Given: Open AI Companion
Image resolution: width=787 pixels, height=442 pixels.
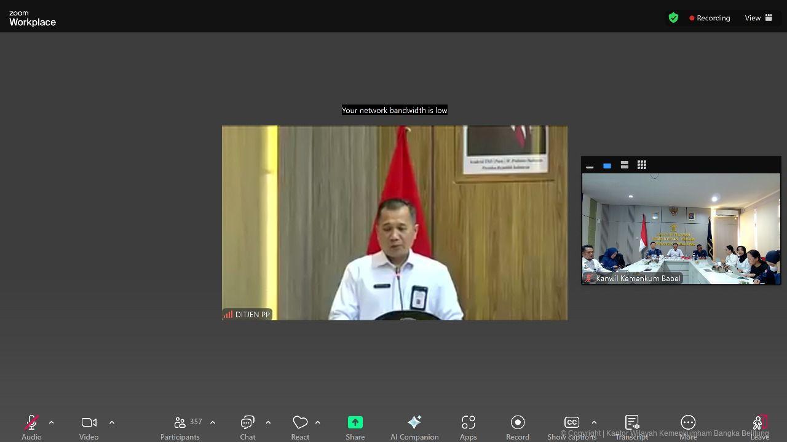Looking at the screenshot, I should pyautogui.click(x=414, y=423).
